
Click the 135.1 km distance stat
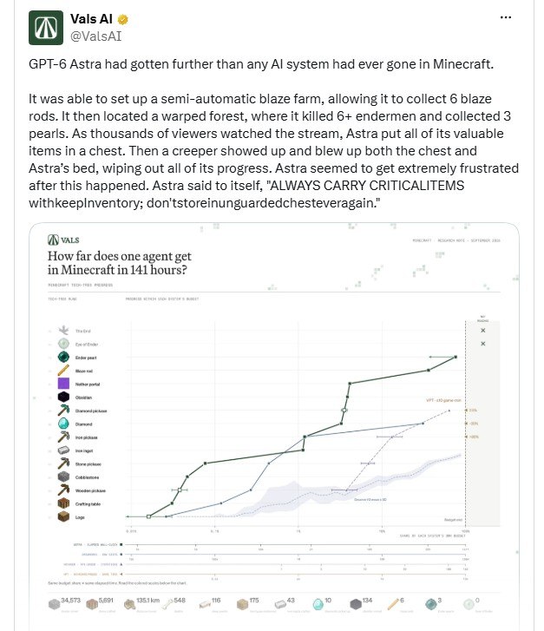coord(141,603)
